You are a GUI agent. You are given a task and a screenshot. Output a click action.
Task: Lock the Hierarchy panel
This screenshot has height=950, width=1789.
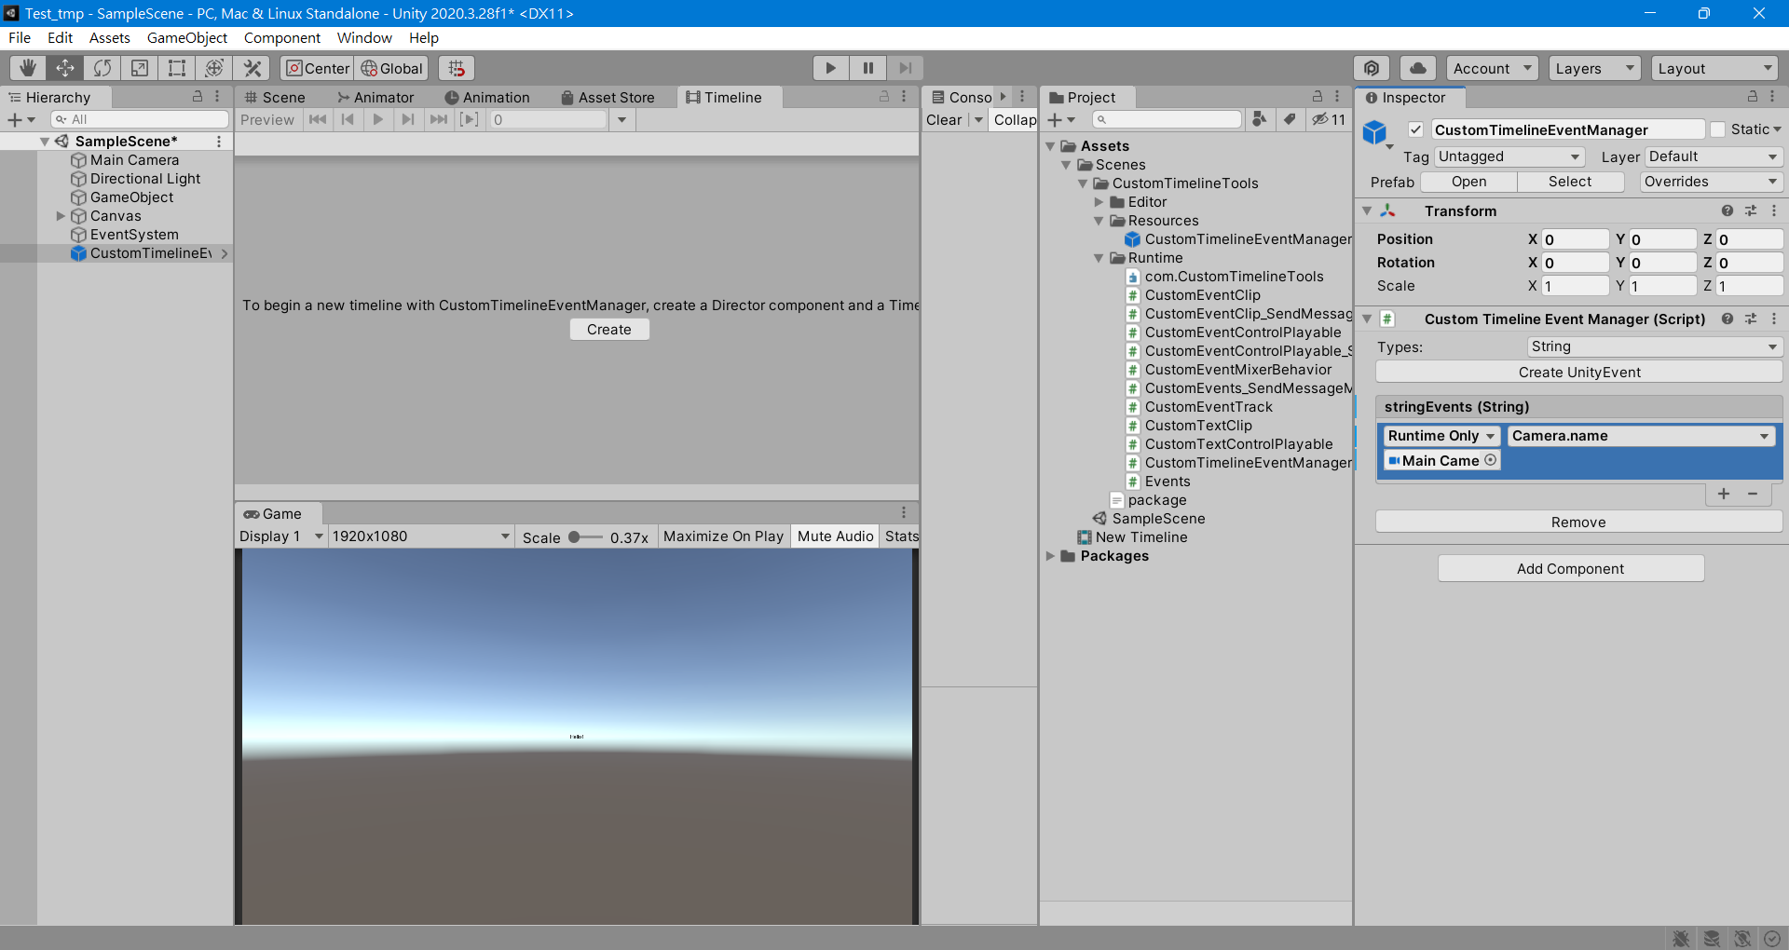tap(198, 97)
